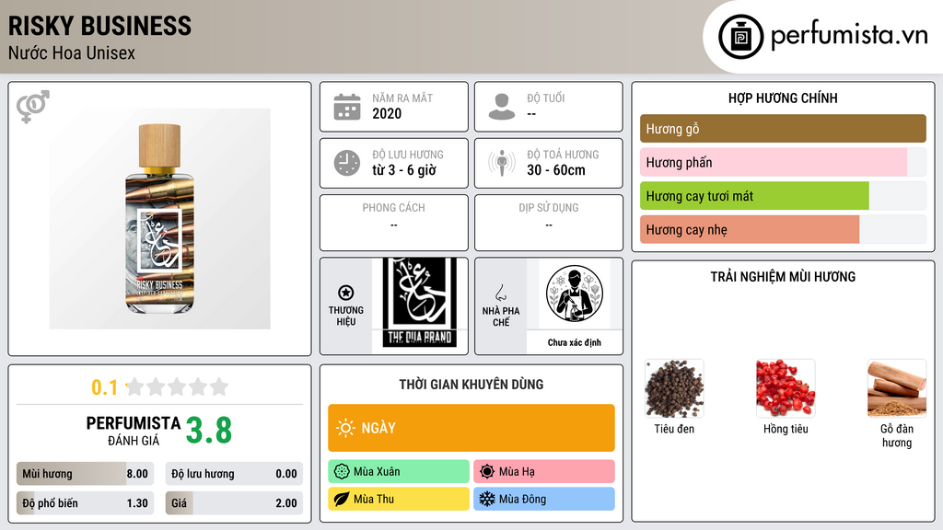This screenshot has height=530, width=943.
Task: Click the orange Ngày time-of-day bar
Action: (471, 428)
